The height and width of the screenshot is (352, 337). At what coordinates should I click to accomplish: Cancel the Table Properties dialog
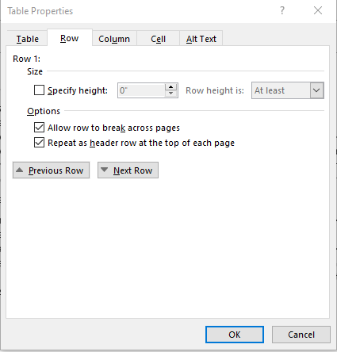(301, 335)
